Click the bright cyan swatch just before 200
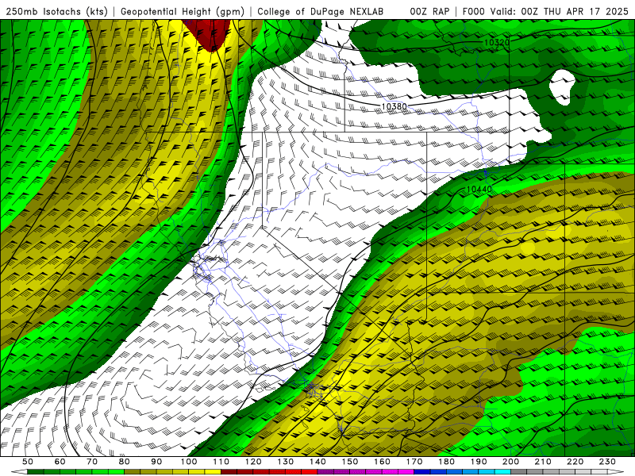Viewport: 635px width, 476px height. pos(502,472)
